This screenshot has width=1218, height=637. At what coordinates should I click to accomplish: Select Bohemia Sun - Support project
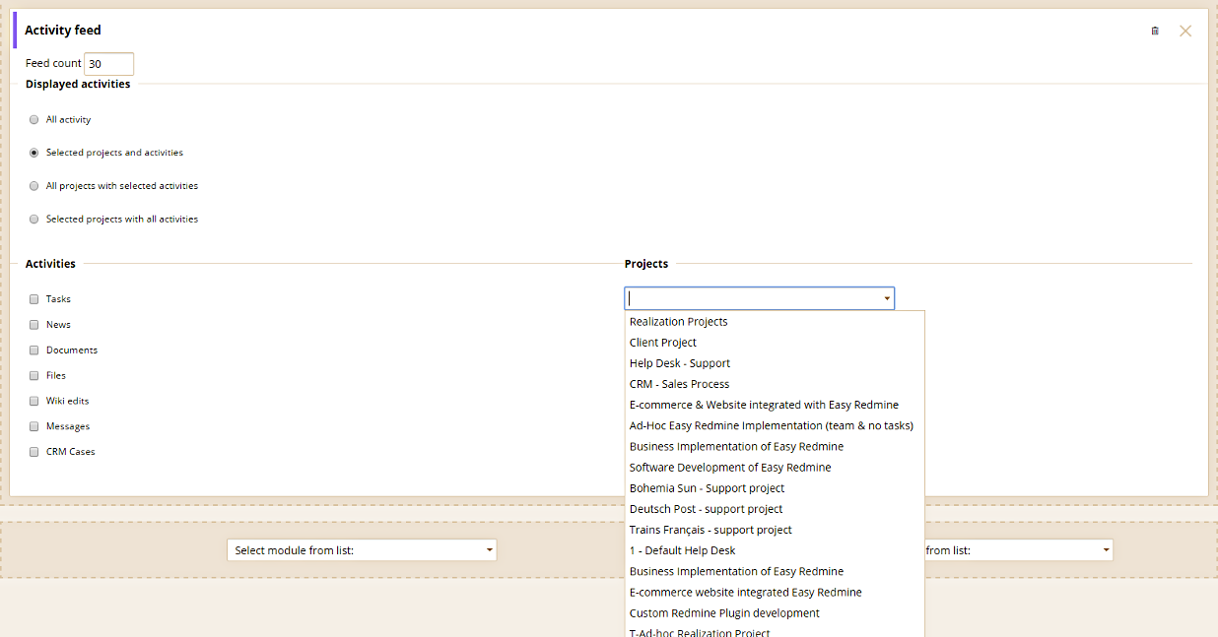[x=776, y=488]
